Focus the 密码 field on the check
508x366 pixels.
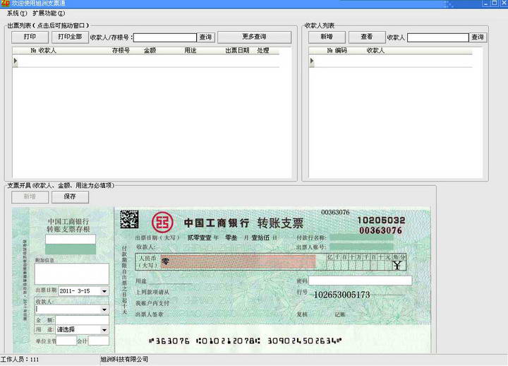coord(361,281)
